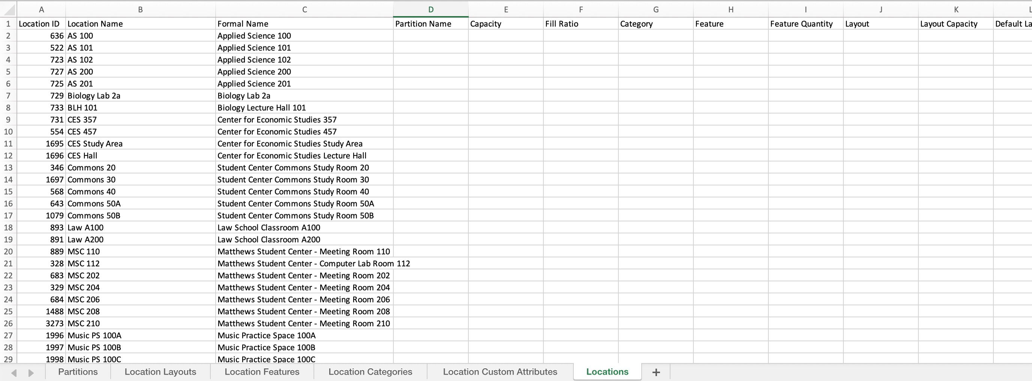Click the Location ID header cell

(41, 24)
